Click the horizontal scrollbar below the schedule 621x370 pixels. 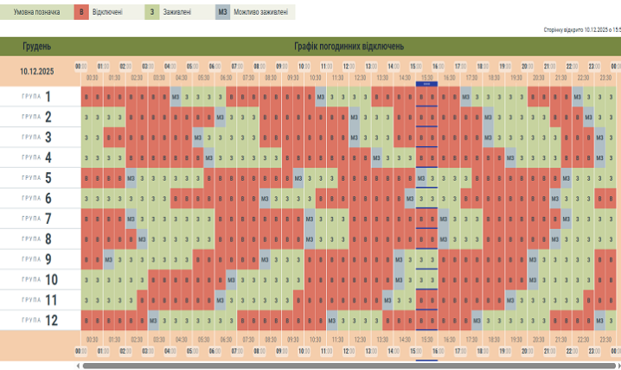(x=346, y=365)
